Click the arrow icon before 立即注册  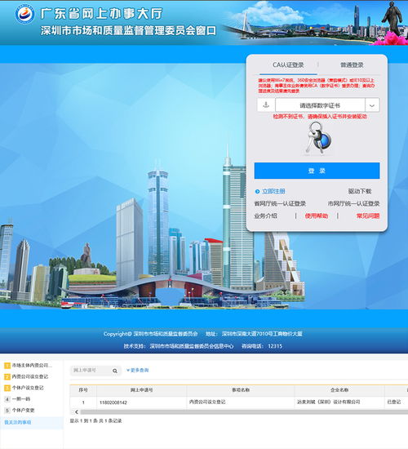pos(257,191)
